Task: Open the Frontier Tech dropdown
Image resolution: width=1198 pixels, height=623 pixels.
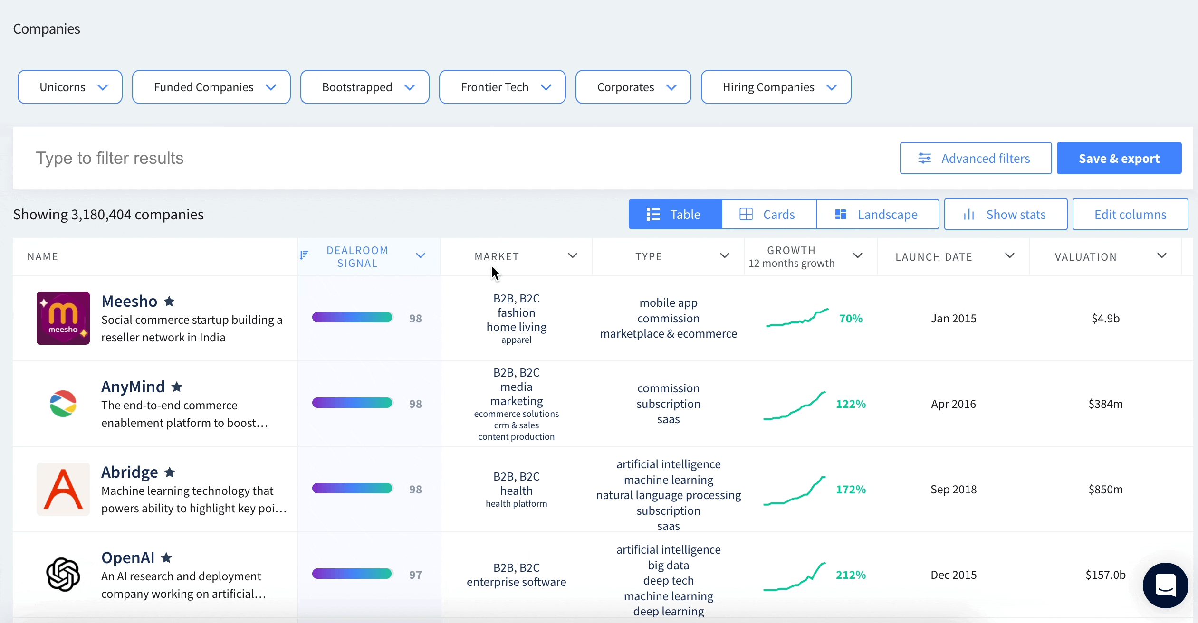Action: (502, 87)
